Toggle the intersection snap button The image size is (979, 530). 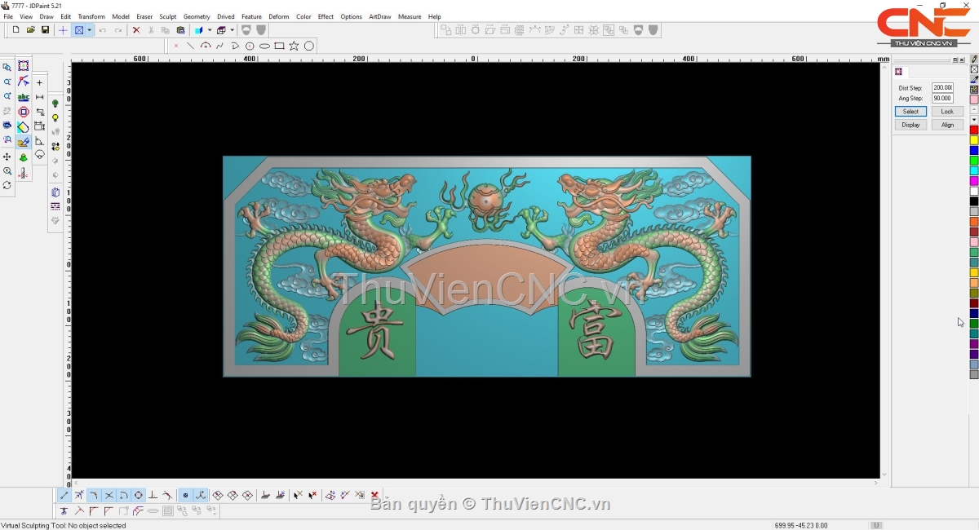(109, 495)
